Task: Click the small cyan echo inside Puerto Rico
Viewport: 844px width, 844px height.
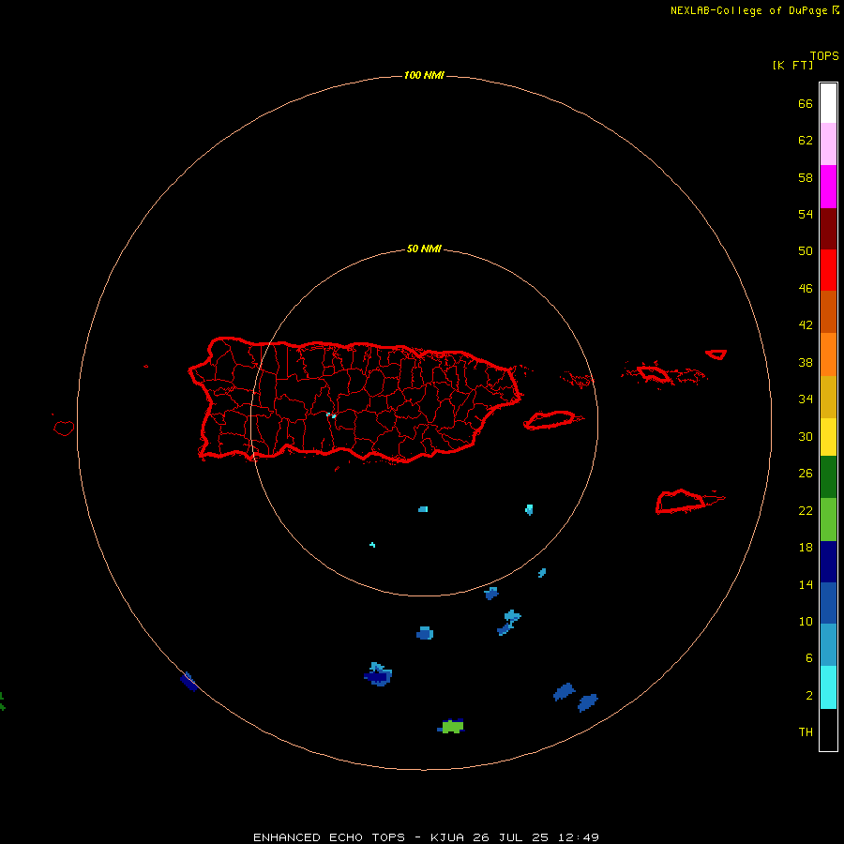Action: [331, 415]
